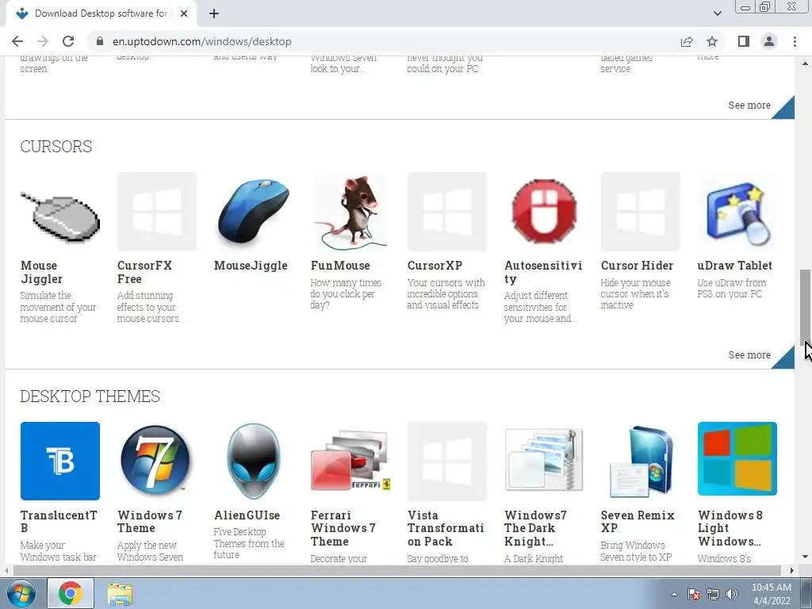Click the horizontal scrollbar right arrow
Screen dimensions: 812x609
[x=792, y=570]
